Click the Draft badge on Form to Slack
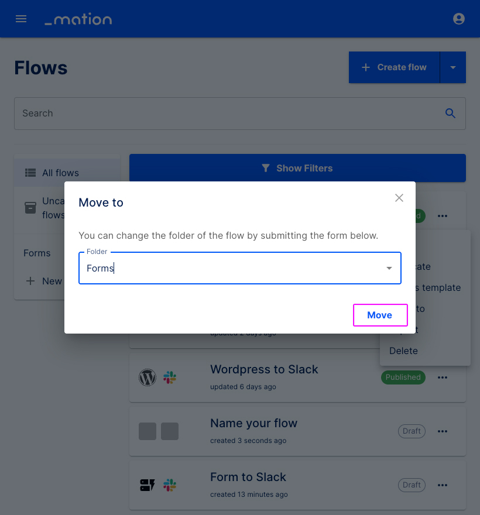This screenshot has width=480, height=515. [x=412, y=485]
